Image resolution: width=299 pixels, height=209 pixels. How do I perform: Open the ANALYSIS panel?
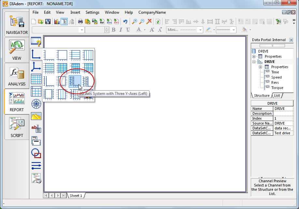click(x=17, y=76)
